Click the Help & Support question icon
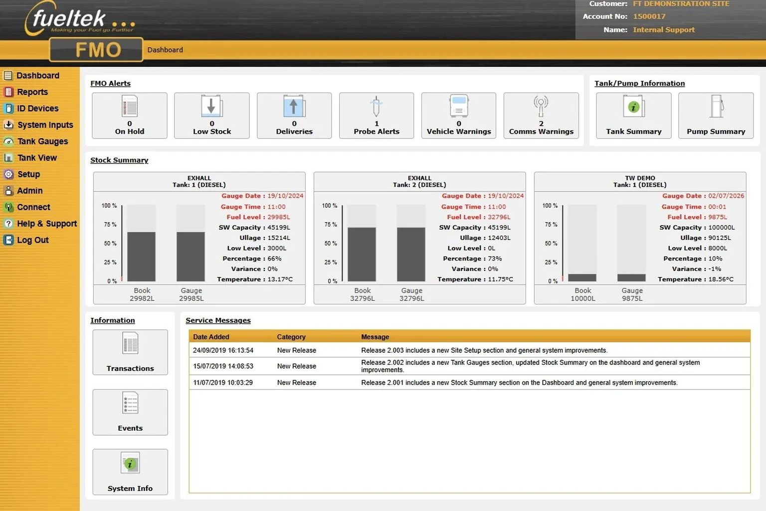 8,224
